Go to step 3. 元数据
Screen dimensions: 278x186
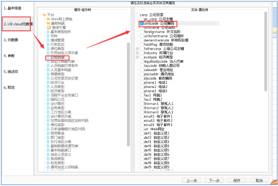click(11, 40)
